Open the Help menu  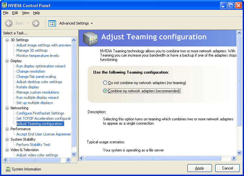[x=37, y=13]
